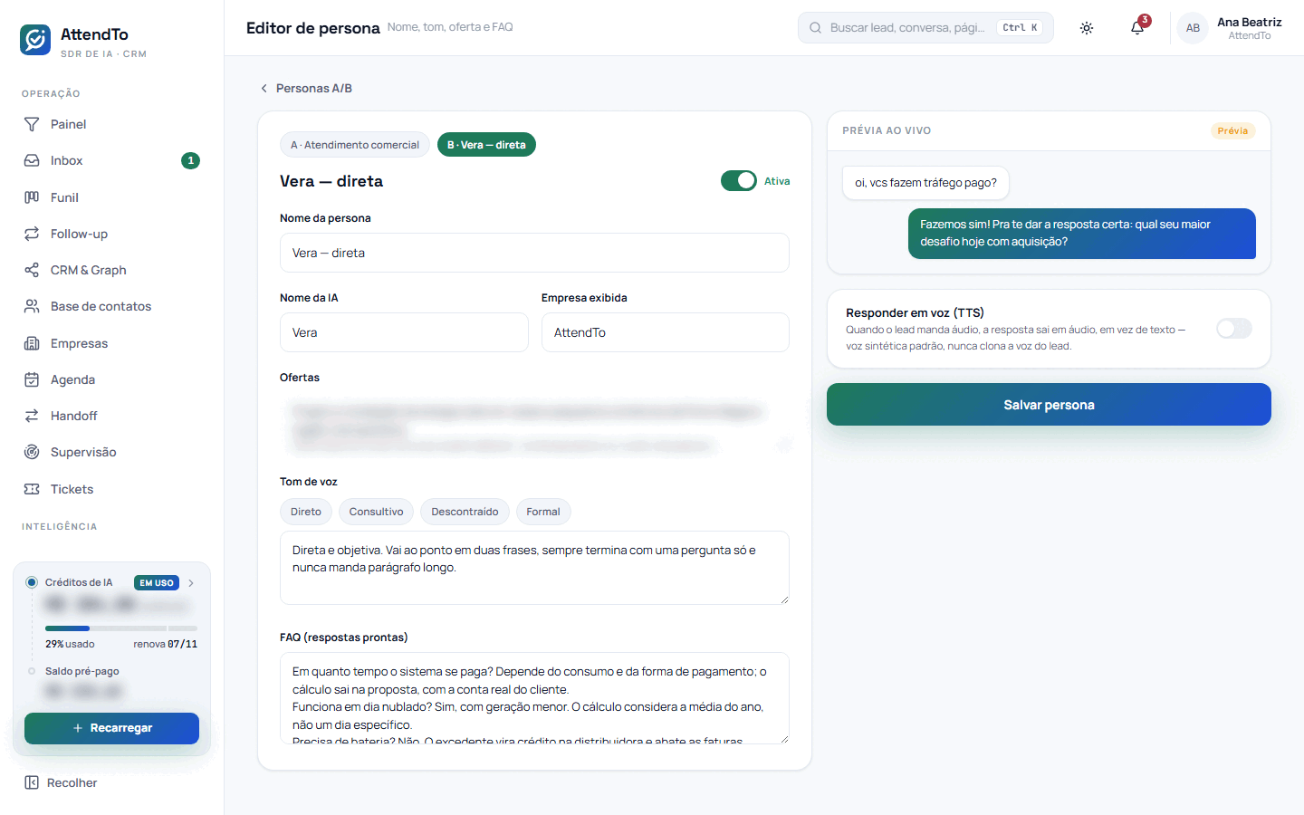Click the AttendTo logo icon
This screenshot has height=815, width=1304.
[35, 40]
